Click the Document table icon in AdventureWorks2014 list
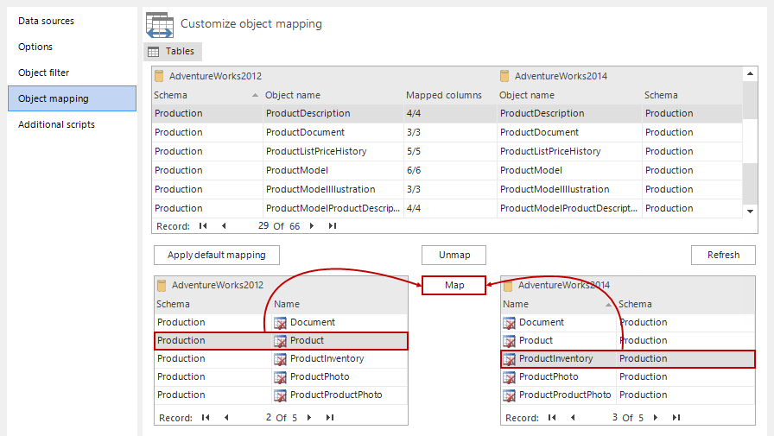This screenshot has height=436, width=774. tap(509, 323)
